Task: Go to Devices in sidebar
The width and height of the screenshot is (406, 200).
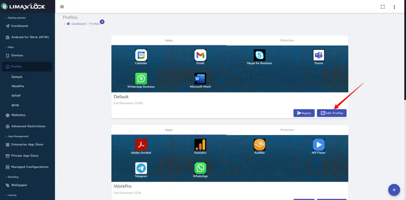Action: point(27,55)
